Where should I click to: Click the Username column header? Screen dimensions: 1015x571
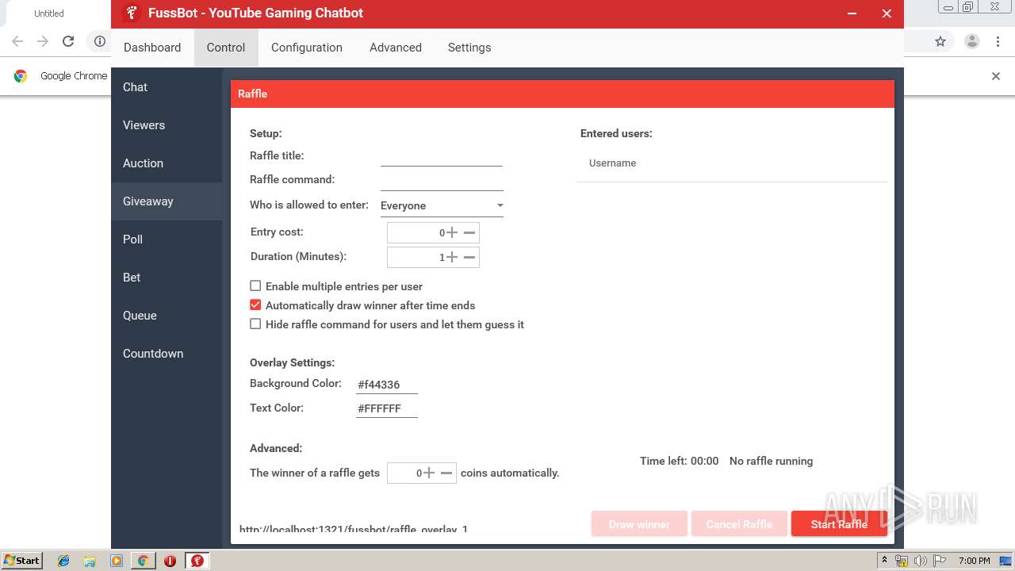(612, 163)
